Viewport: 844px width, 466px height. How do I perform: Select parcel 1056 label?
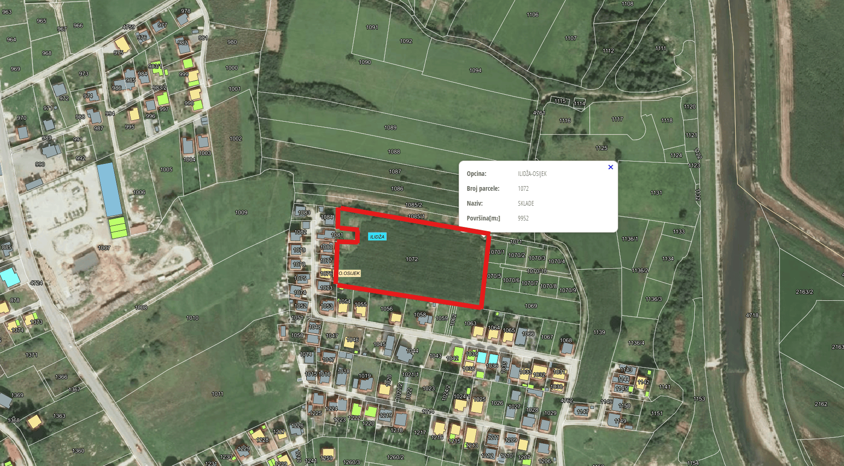pos(387,309)
